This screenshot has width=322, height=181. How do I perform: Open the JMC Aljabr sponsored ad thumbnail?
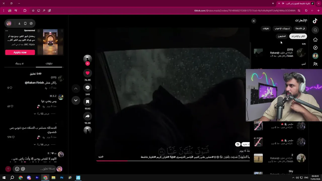tap(50, 42)
